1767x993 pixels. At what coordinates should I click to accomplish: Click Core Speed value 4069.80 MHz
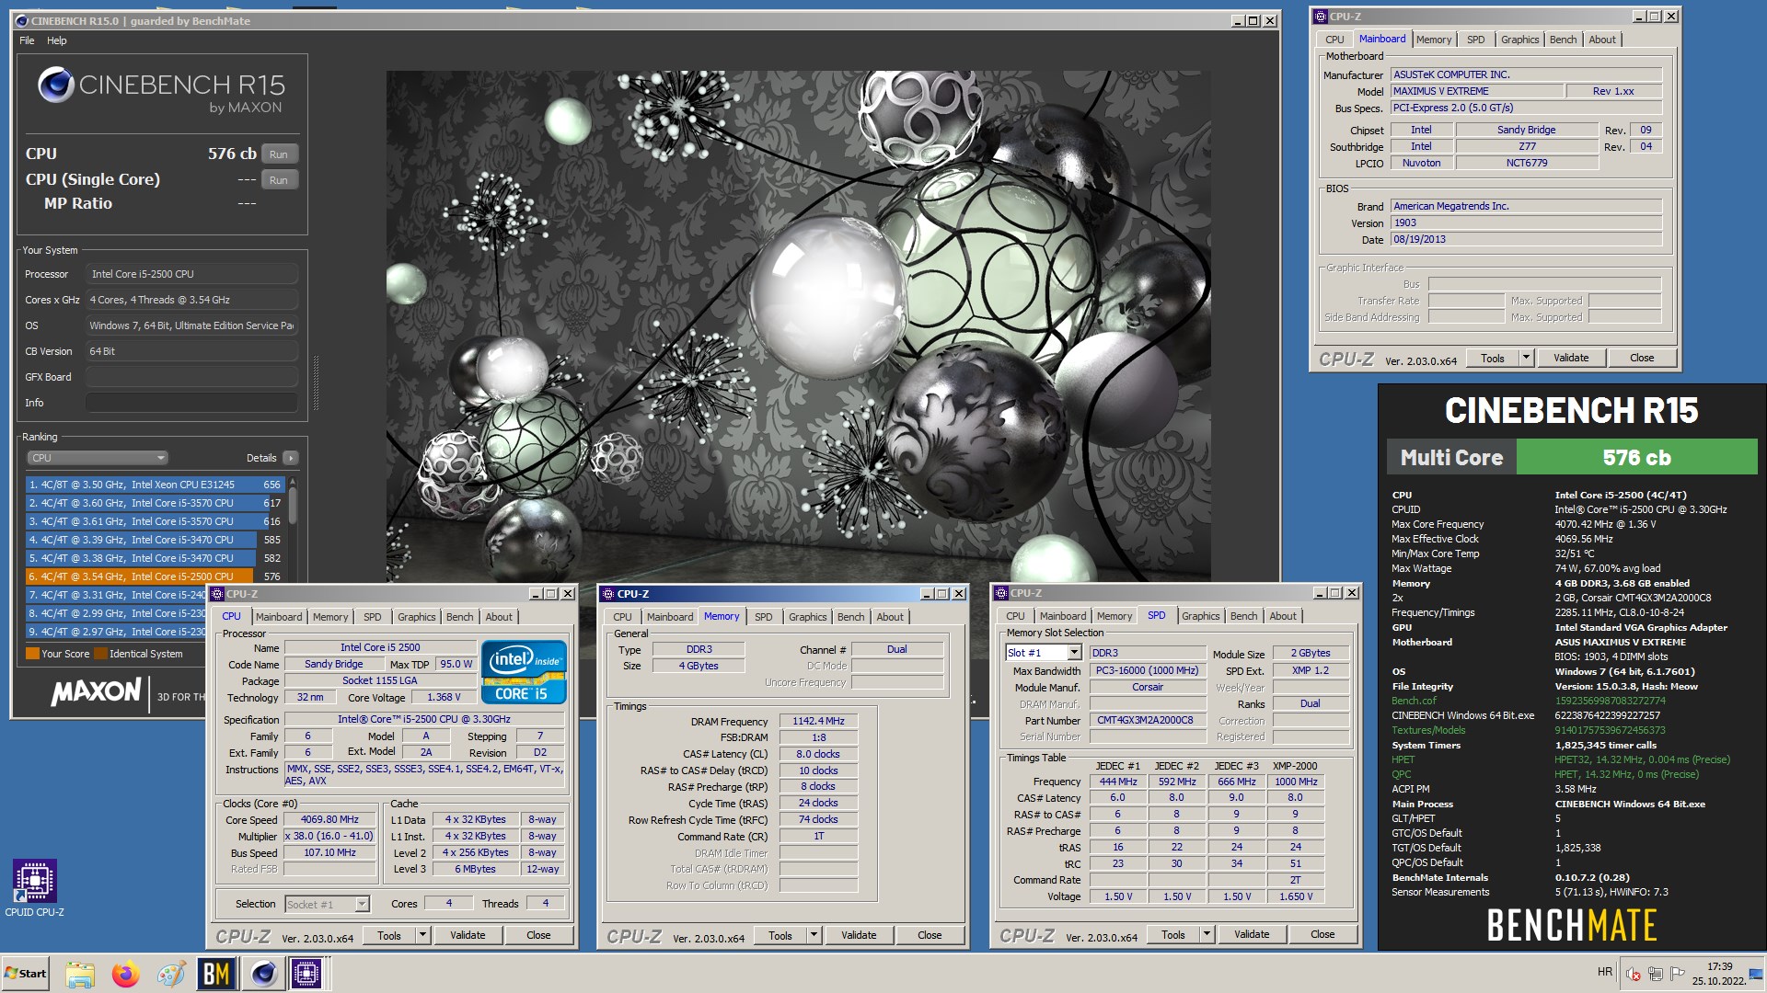pos(329,819)
